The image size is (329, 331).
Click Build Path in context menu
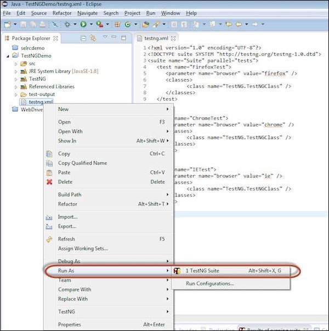pyautogui.click(x=109, y=195)
